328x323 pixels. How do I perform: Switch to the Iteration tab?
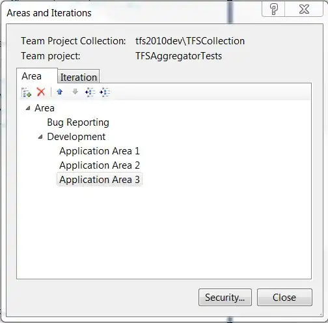pyautogui.click(x=79, y=76)
